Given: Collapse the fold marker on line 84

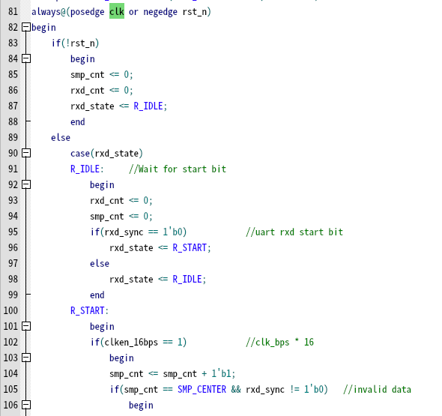Looking at the screenshot, I should click(26, 58).
